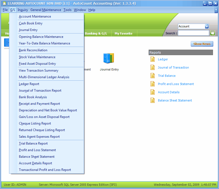Select Opening Balance Maintenance
The height and width of the screenshot is (189, 219).
pyautogui.click(x=51, y=37)
